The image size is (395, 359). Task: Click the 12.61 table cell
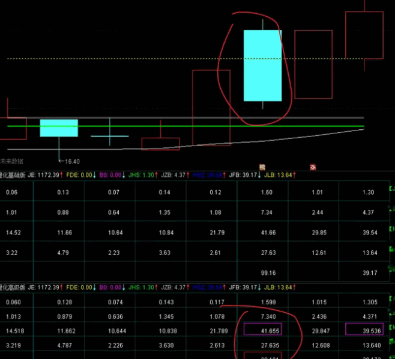319,253
